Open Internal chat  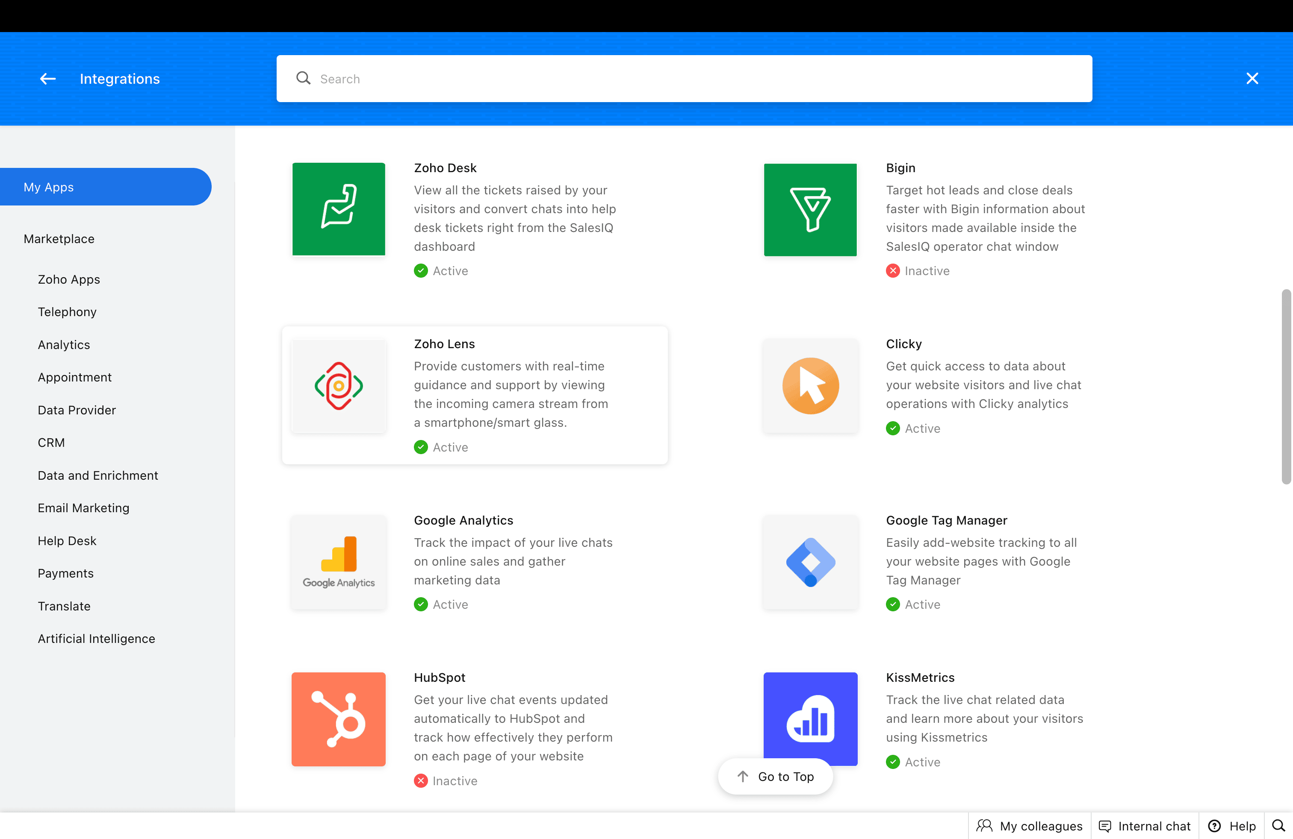coord(1144,826)
